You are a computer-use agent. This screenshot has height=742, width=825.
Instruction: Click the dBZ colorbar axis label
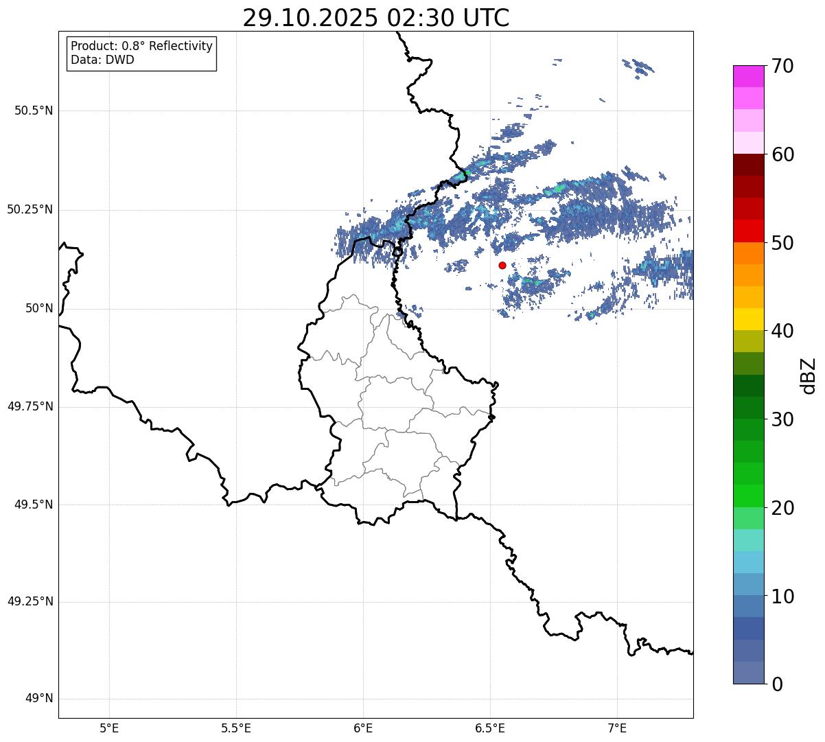[x=808, y=375]
